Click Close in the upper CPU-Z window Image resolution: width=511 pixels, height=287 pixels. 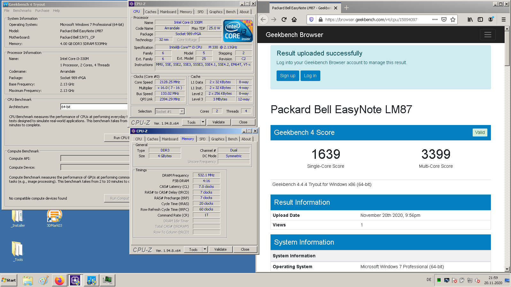(x=243, y=122)
